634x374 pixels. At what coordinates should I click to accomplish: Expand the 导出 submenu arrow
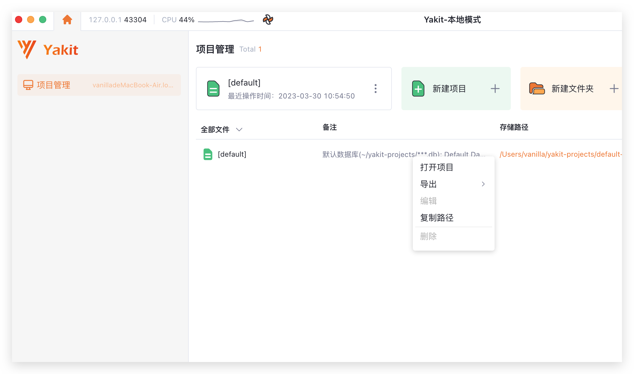coord(483,184)
